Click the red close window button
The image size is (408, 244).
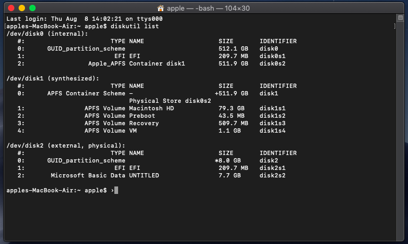pyautogui.click(x=11, y=8)
